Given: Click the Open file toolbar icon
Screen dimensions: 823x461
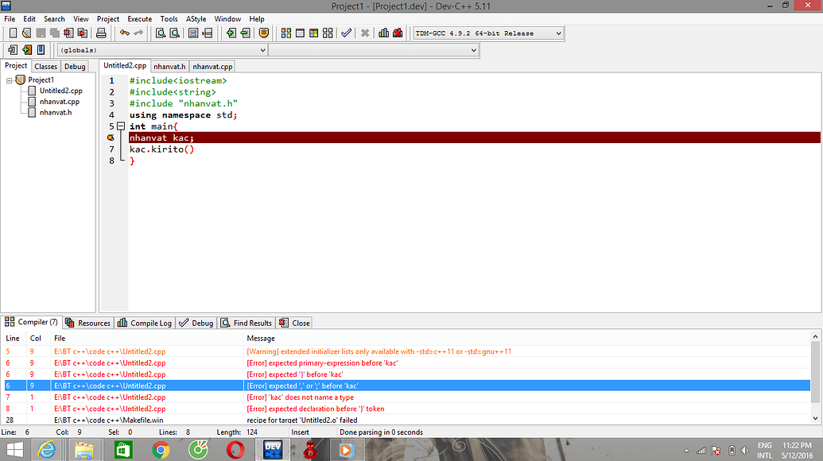Looking at the screenshot, I should (x=27, y=33).
